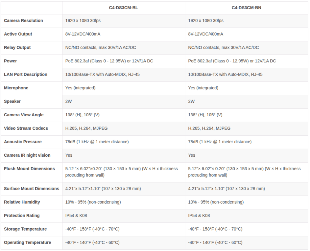Click Camera View Angle label

[x=24, y=115]
